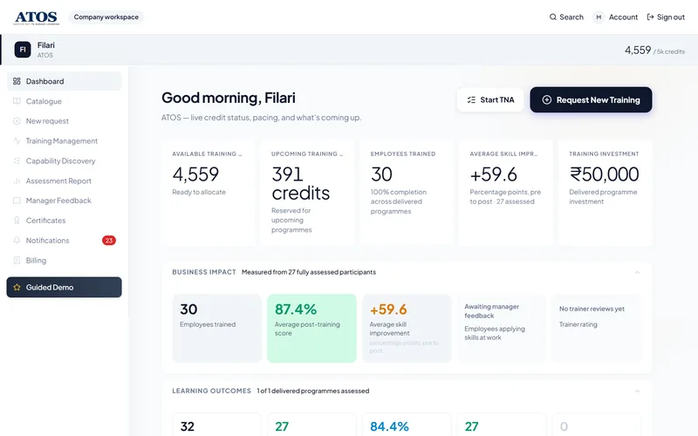The image size is (698, 436).
Task: Open Certificates using the ribbon icon
Action: pos(17,221)
